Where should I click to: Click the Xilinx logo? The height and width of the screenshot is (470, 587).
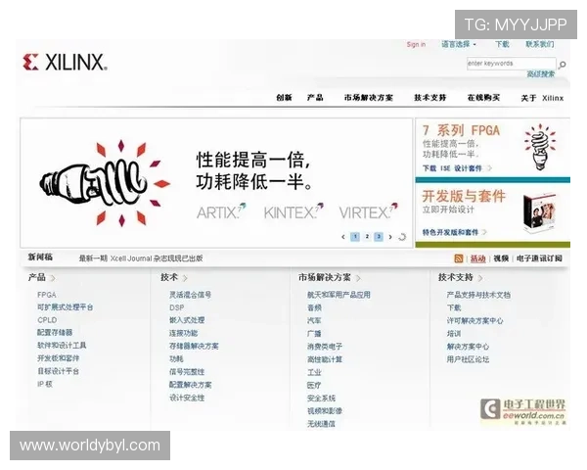pyautogui.click(x=66, y=62)
